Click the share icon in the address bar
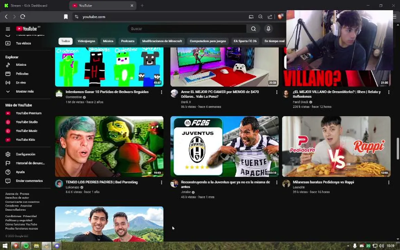Viewport: 400px width, 250px height. click(x=270, y=17)
